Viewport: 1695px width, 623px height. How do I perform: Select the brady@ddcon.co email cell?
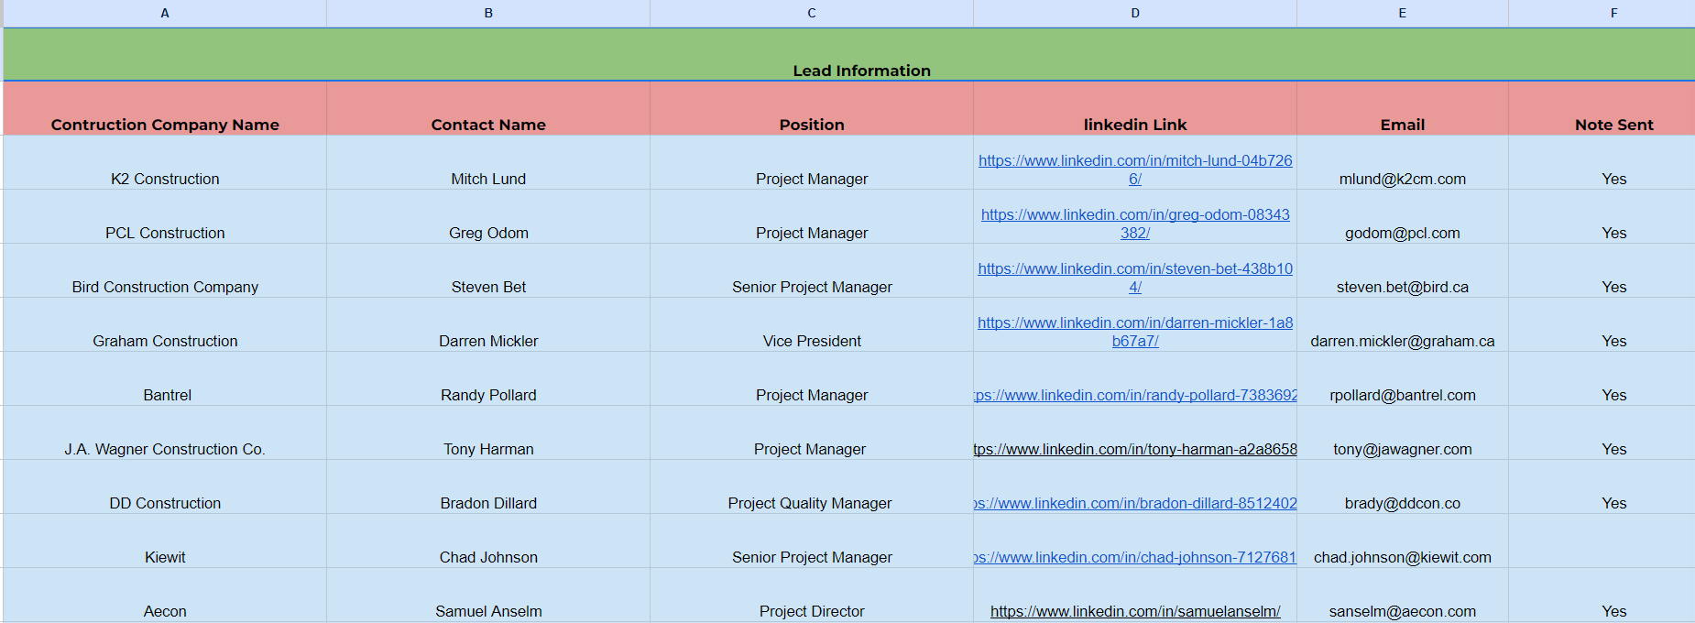pyautogui.click(x=1402, y=503)
